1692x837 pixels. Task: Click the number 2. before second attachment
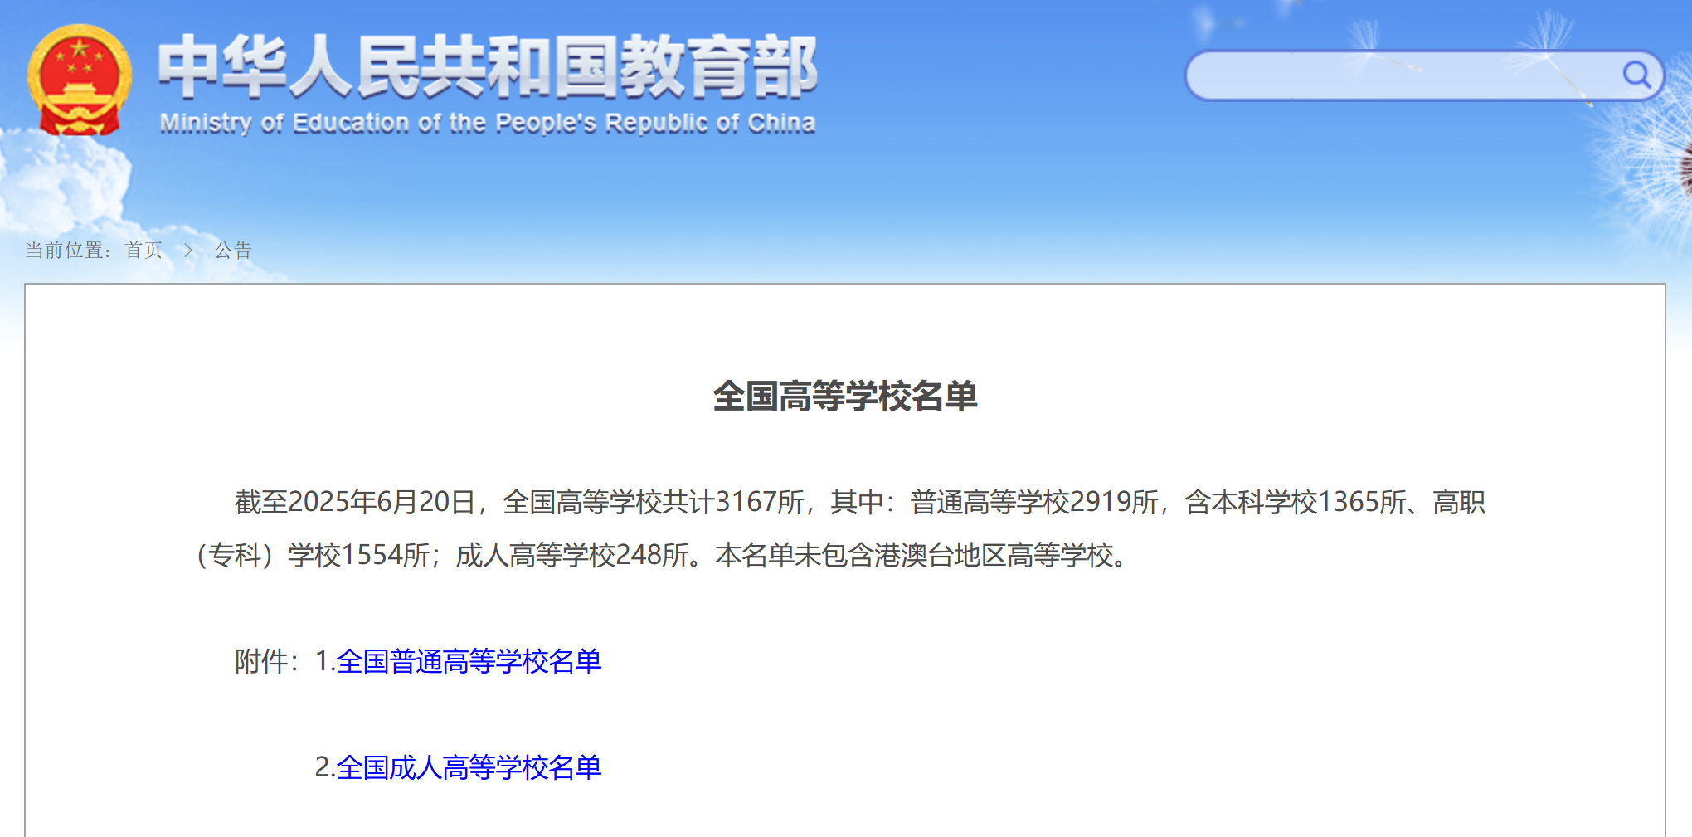(324, 767)
